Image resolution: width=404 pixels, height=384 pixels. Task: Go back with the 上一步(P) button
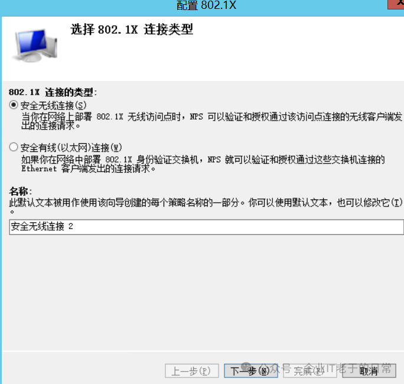(x=192, y=371)
